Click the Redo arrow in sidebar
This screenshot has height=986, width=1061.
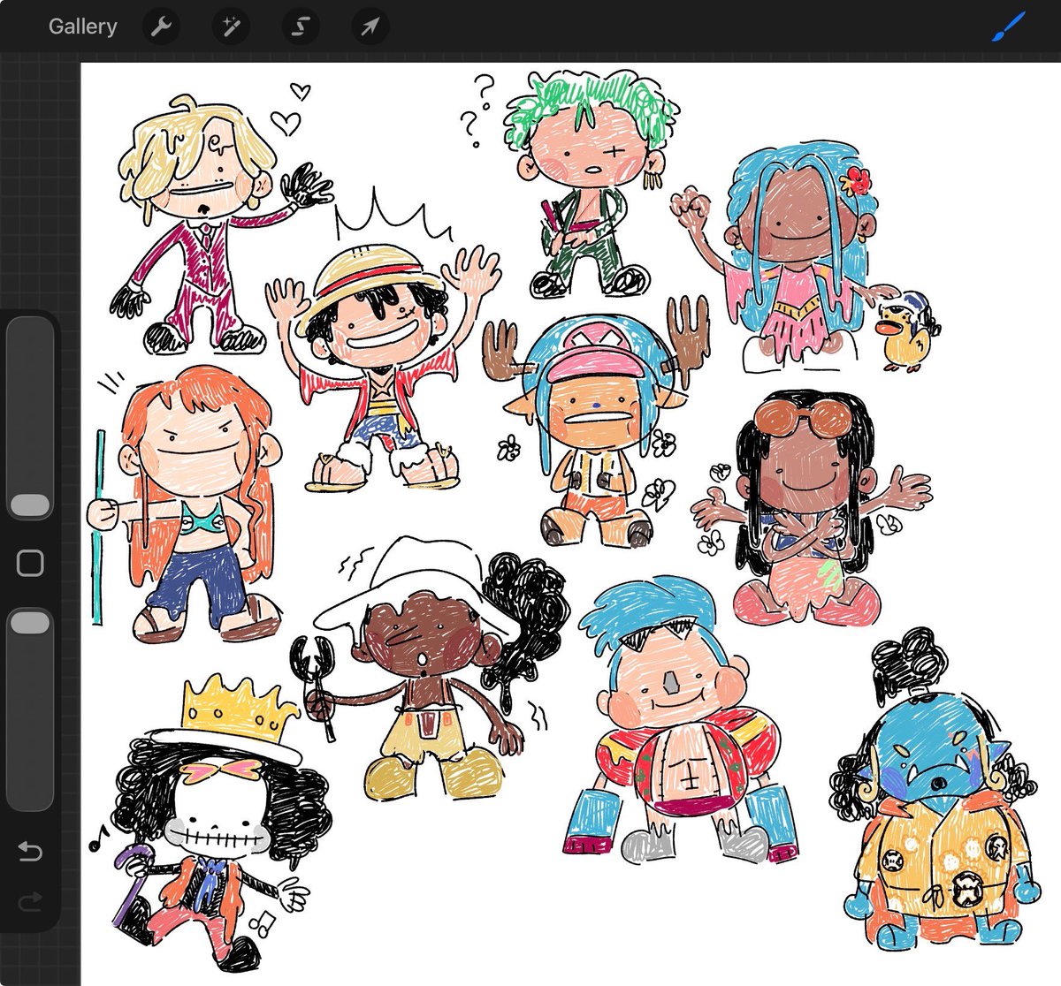point(30,902)
